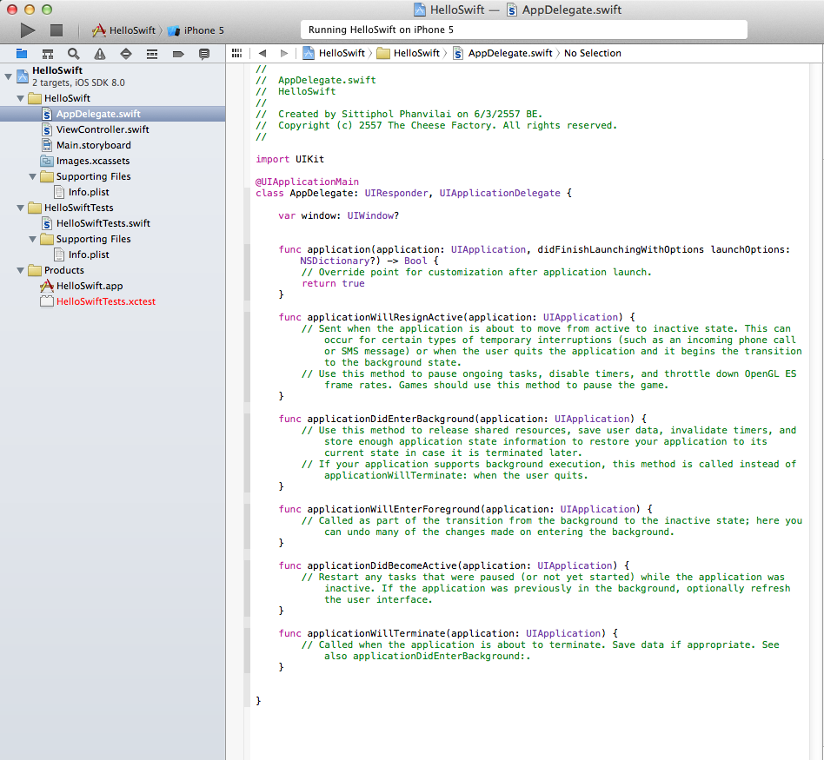Click the AppDelegate.swift window title icon
The image size is (824, 760).
coord(511,10)
